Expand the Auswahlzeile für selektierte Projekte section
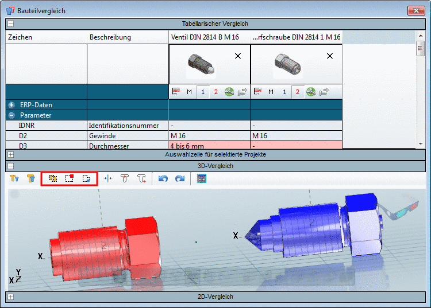 [11, 155]
